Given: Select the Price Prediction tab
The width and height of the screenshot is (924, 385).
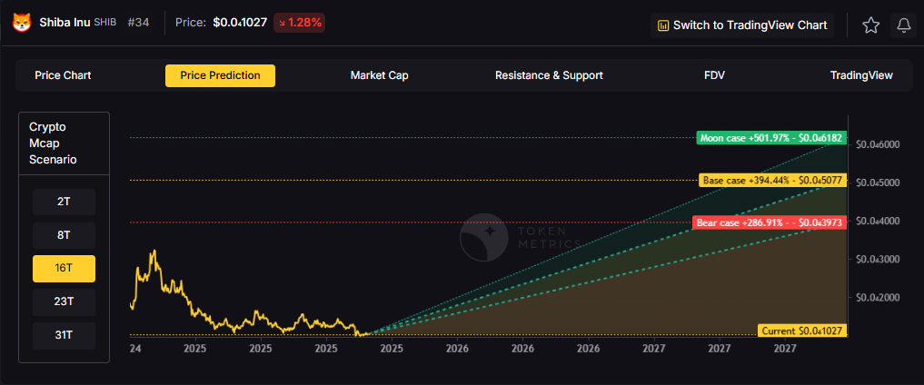Looking at the screenshot, I should coord(221,75).
